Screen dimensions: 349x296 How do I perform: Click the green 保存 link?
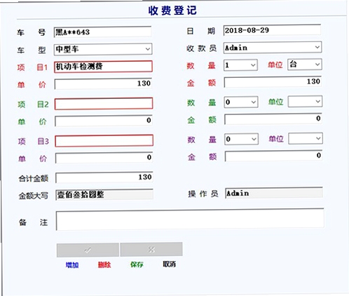(x=137, y=264)
